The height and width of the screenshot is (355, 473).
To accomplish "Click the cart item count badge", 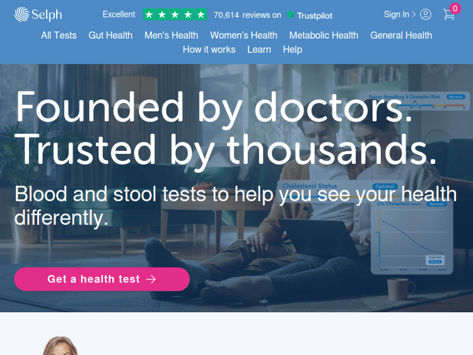I will pyautogui.click(x=455, y=8).
